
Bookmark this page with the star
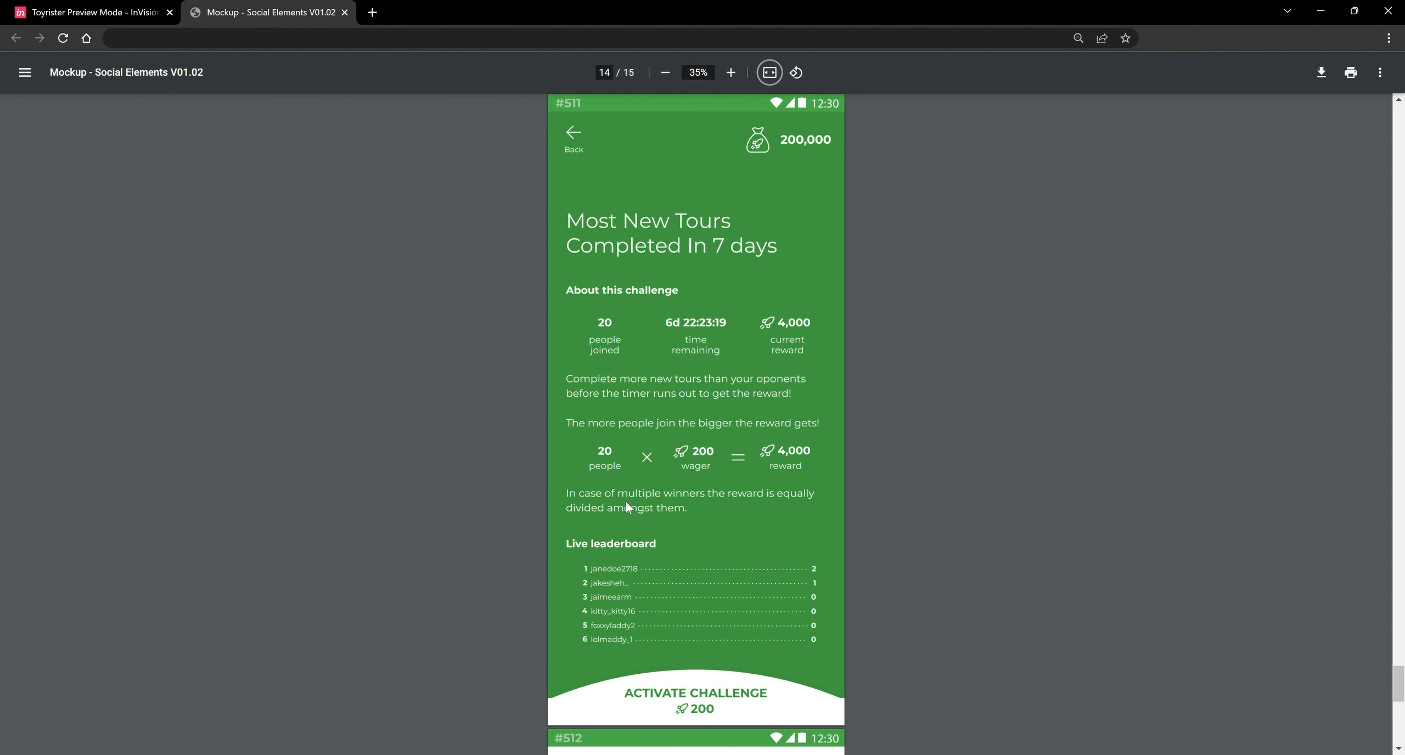tap(1125, 38)
